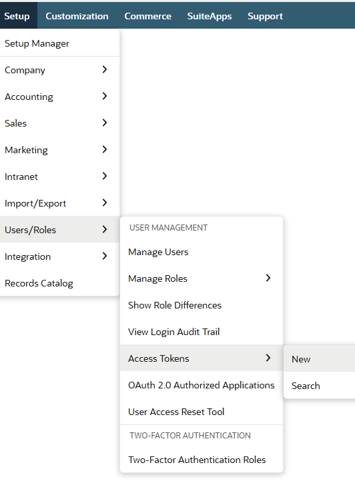The image size is (355, 495).
Task: Open Two-Factor Authentication Roles
Action: (x=202, y=460)
